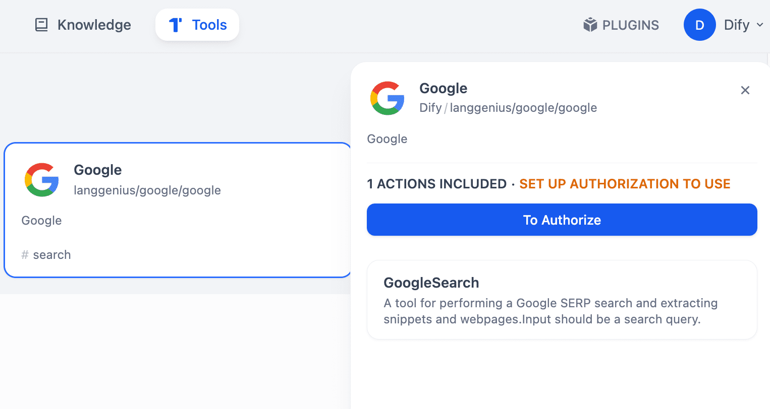770x409 pixels.
Task: Open the Knowledge tab
Action: click(x=94, y=25)
